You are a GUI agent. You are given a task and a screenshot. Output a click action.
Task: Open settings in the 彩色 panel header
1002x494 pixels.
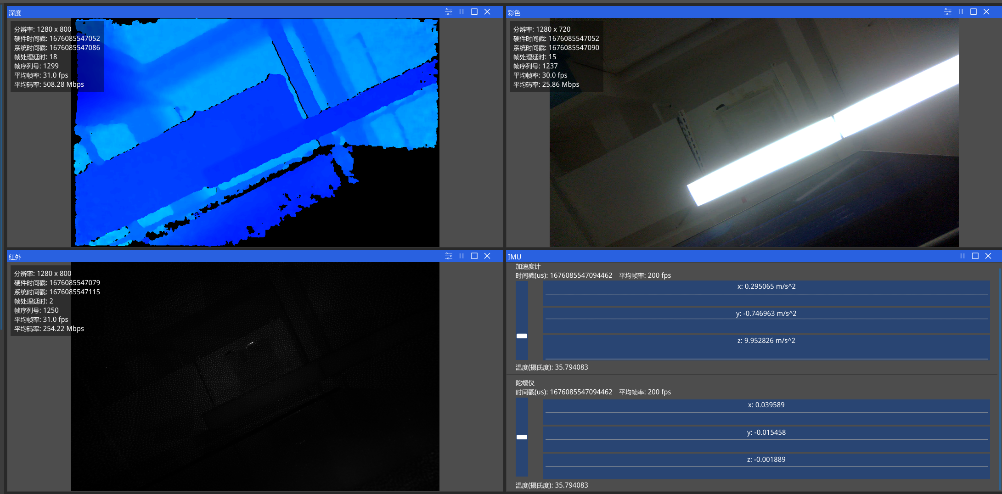click(948, 12)
